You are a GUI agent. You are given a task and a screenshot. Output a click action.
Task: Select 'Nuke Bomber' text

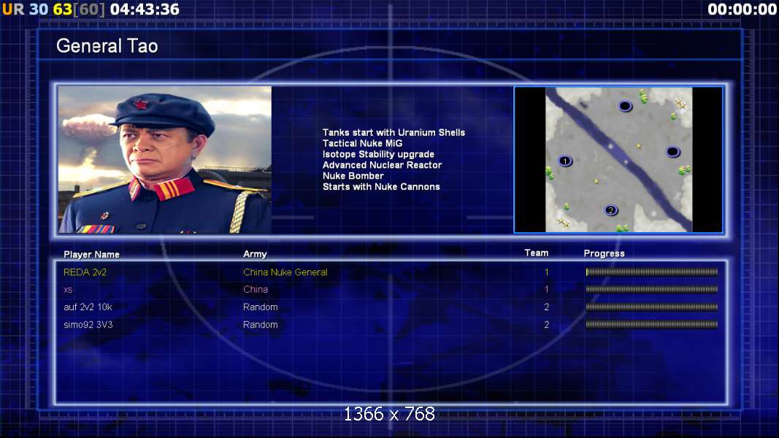click(353, 176)
